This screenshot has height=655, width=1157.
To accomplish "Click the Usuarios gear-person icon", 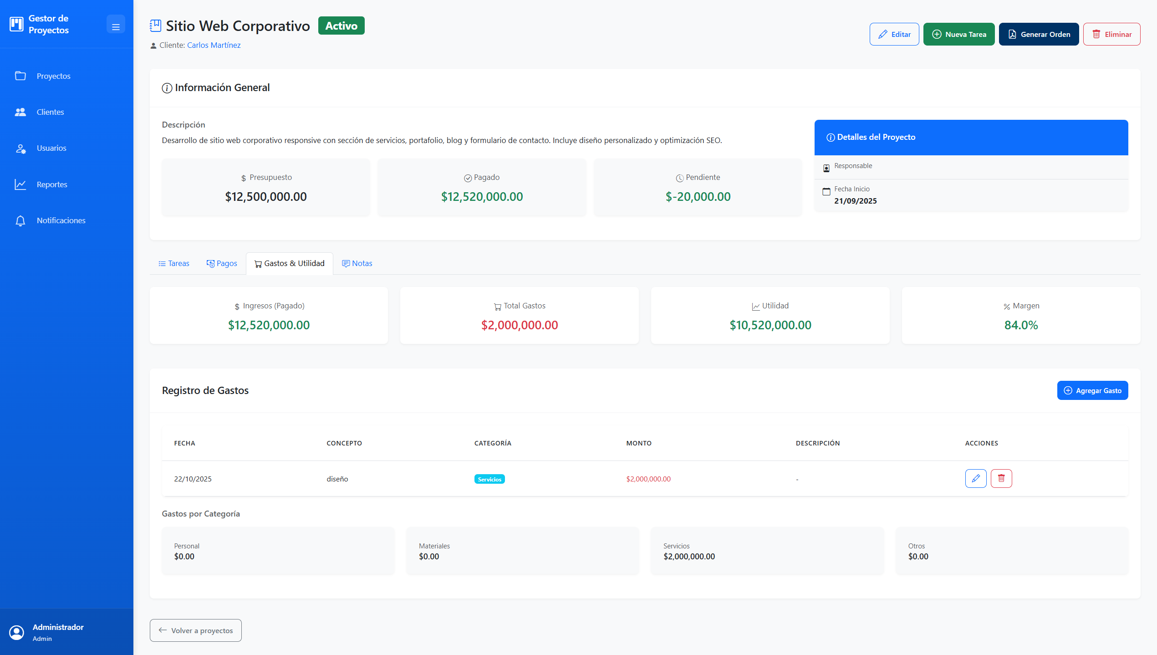I will (20, 148).
